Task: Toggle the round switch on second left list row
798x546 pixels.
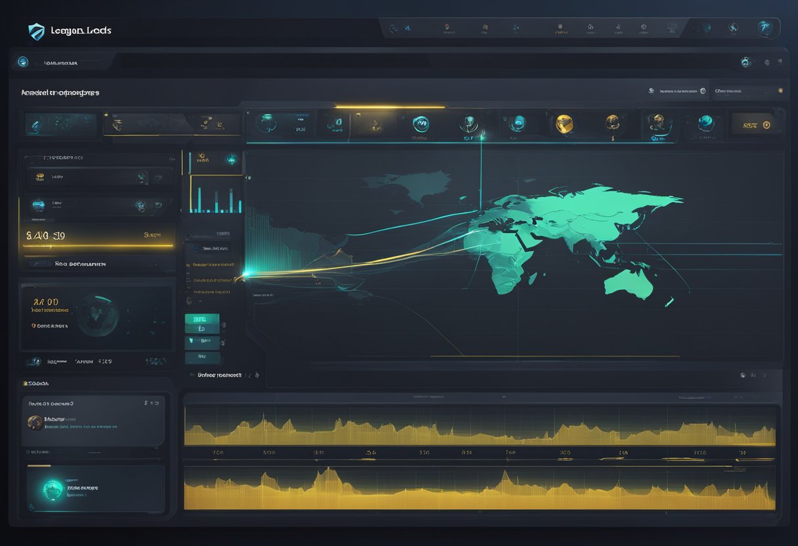Action: pos(141,206)
